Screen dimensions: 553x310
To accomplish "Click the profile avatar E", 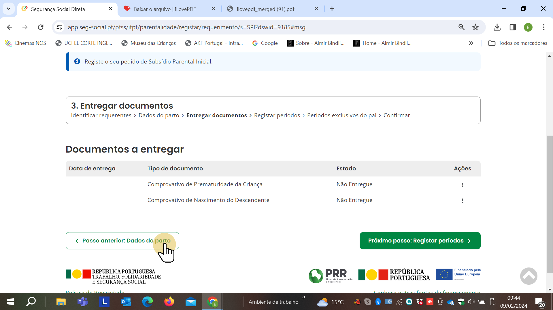I will (528, 27).
